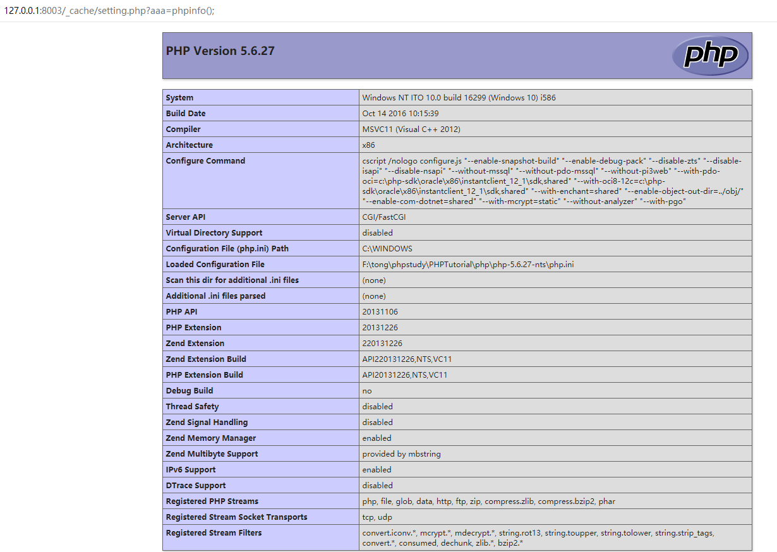This screenshot has height=552, width=777.
Task: Click the API20131226,NTS,VC11 value
Action: pyautogui.click(x=405, y=375)
